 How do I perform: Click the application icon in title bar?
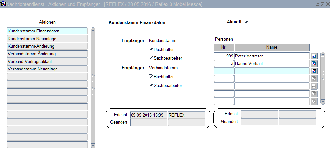tap(3, 4)
